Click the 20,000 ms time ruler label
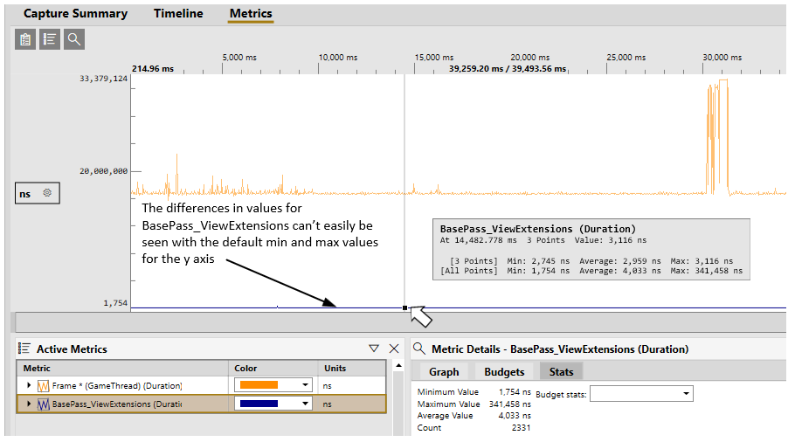Image resolution: width=795 pixels, height=442 pixels. (x=529, y=58)
